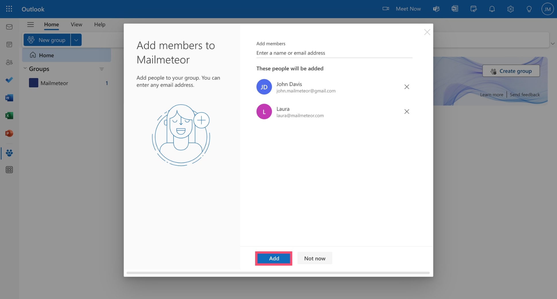557x299 pixels.
Task: Open the My Day notes icon
Action: click(x=473, y=9)
